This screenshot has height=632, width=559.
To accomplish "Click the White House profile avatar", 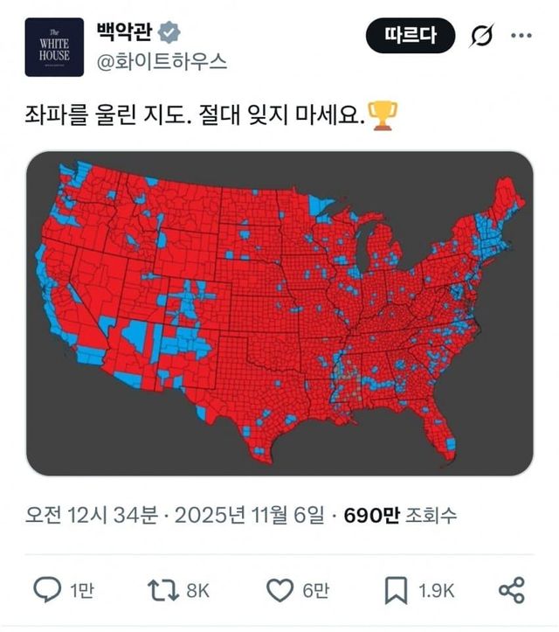I will pyautogui.click(x=54, y=47).
